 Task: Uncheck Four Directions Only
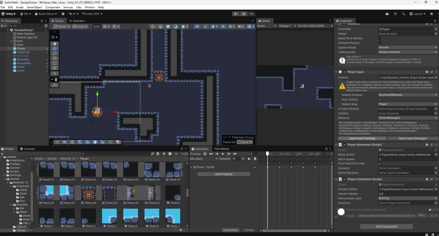(380, 163)
